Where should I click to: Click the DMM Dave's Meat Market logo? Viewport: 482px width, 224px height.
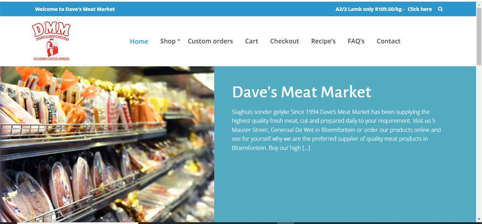51,41
